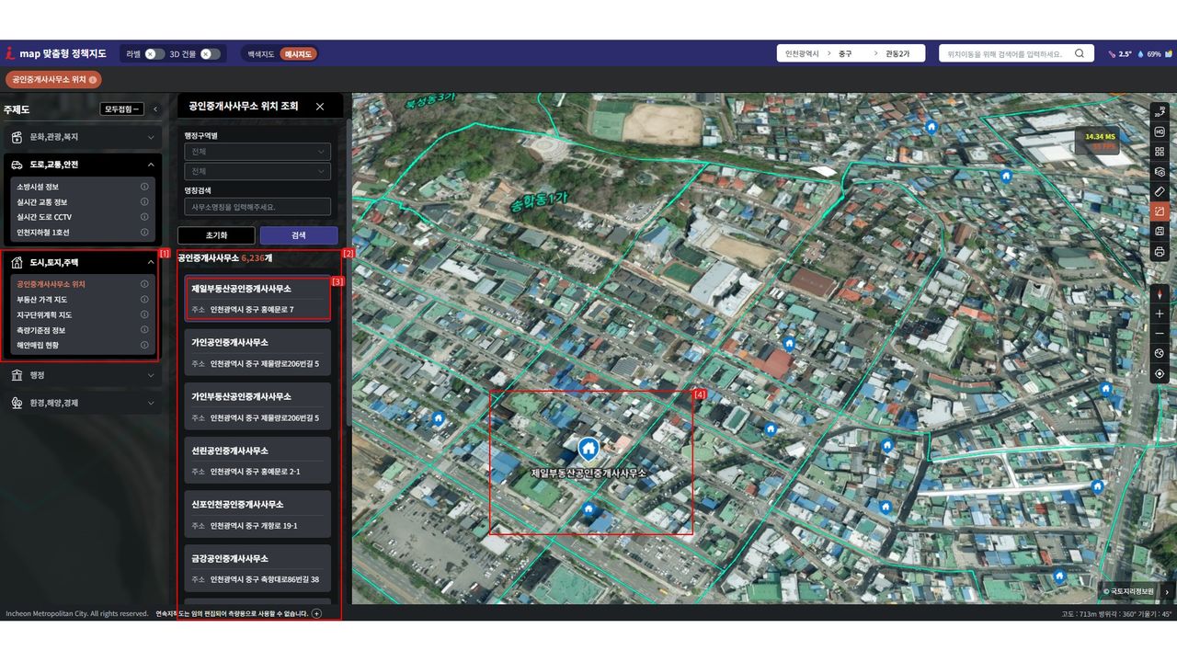This screenshot has width=1177, height=662.
Task: Switch to 백색지도 map style
Action: (x=260, y=54)
